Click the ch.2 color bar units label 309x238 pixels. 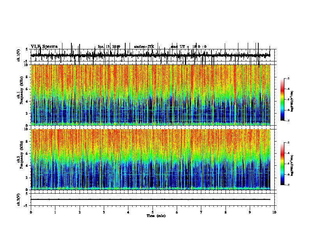point(292,165)
